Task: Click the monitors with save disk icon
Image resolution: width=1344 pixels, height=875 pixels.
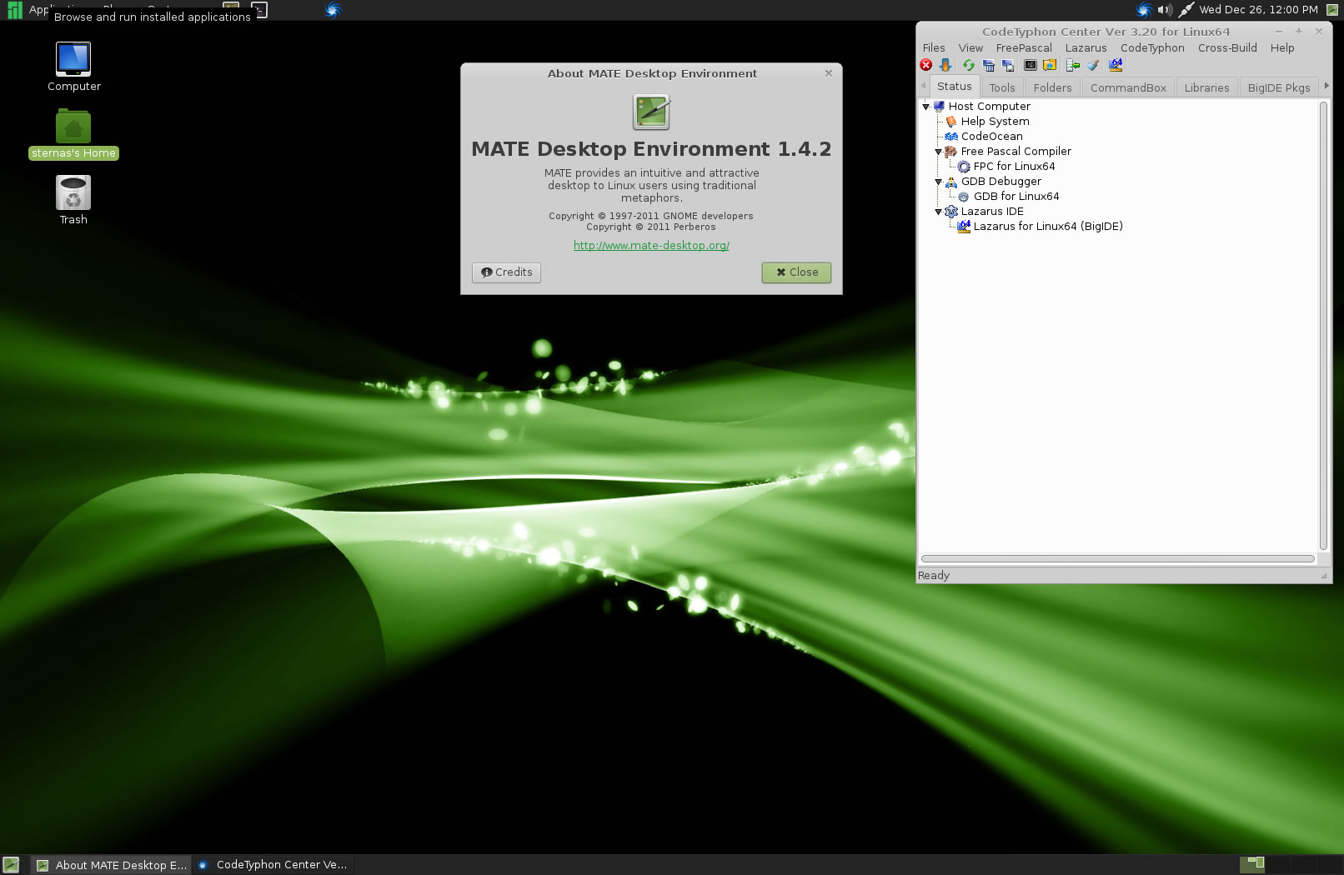Action: [x=1008, y=65]
